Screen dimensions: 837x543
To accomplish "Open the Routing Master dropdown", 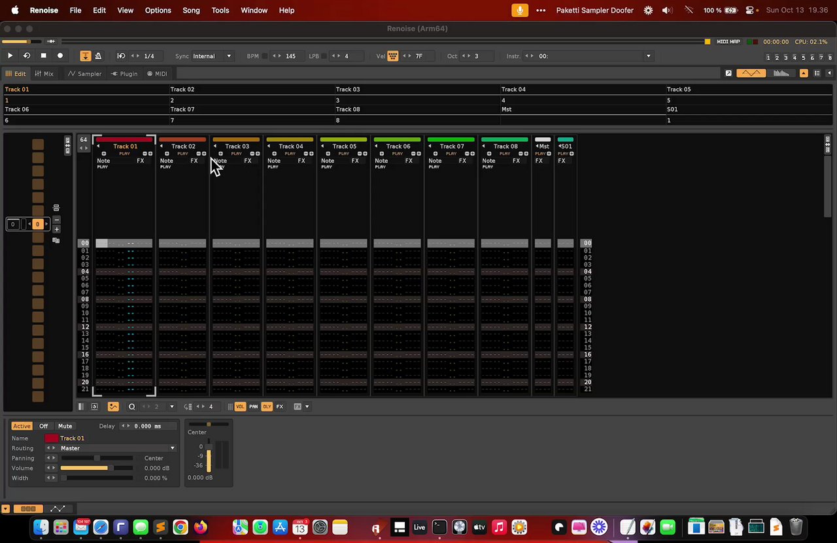I will tap(117, 448).
